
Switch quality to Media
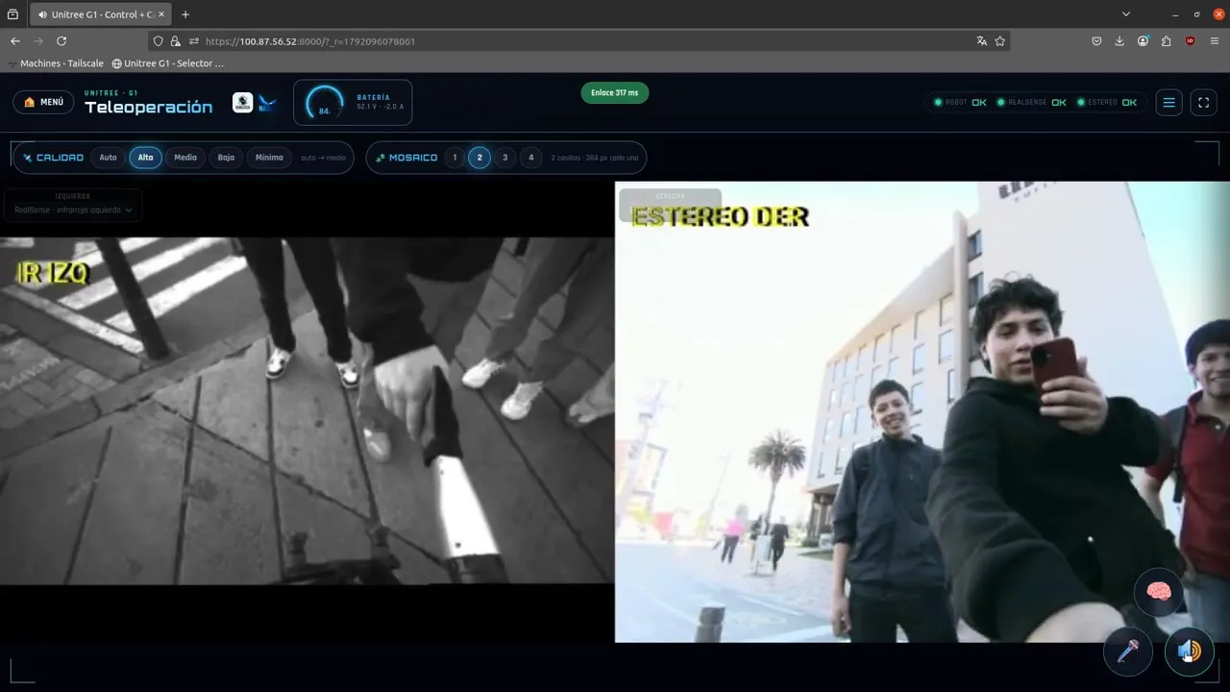click(x=185, y=158)
